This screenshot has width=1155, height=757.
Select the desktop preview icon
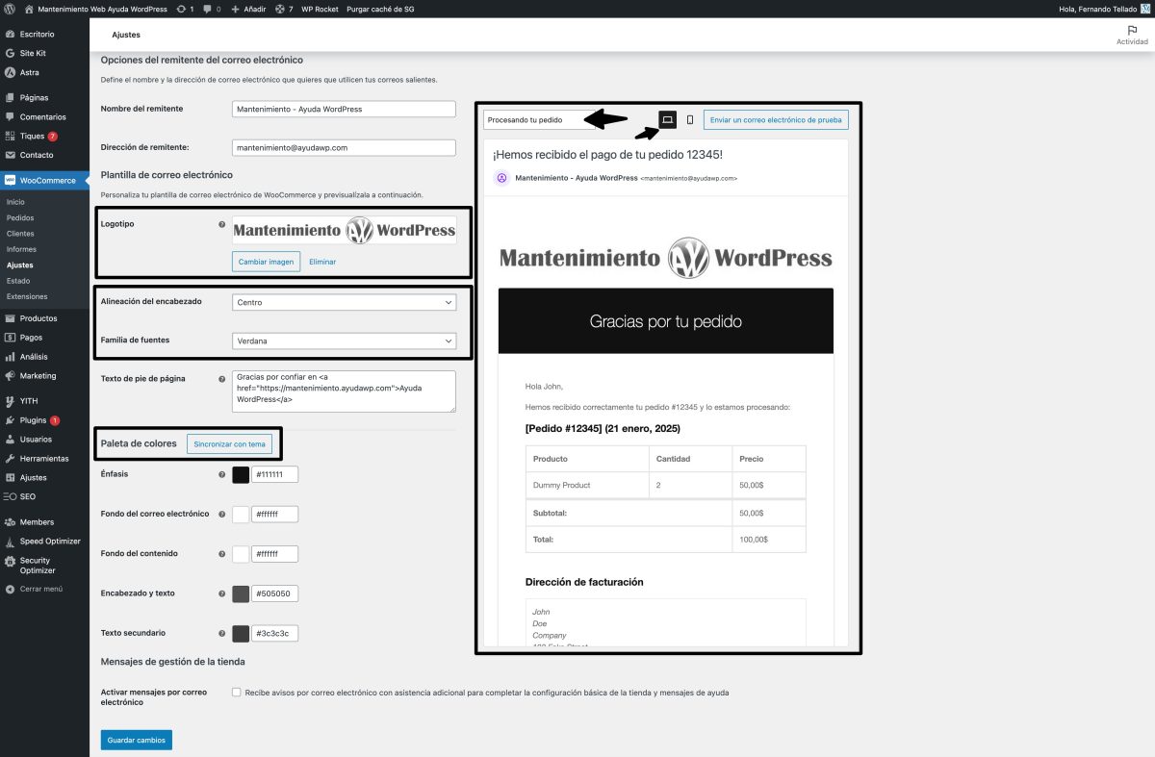click(667, 119)
